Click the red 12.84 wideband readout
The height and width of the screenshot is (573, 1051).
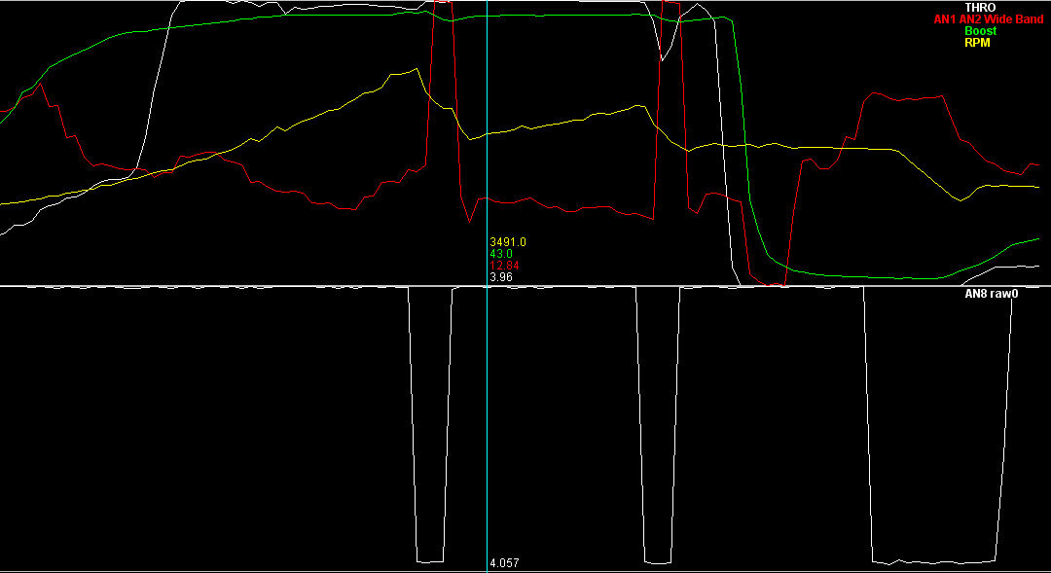click(504, 266)
